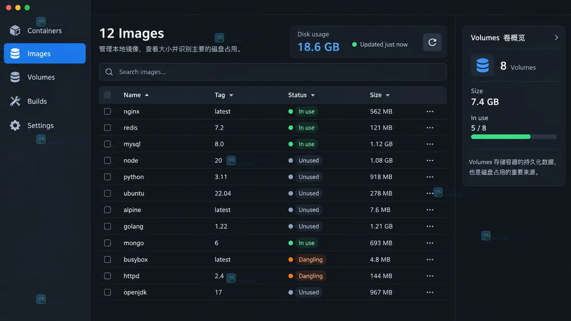Open the Size column sort arrow
This screenshot has height=321, width=571.
coord(388,95)
